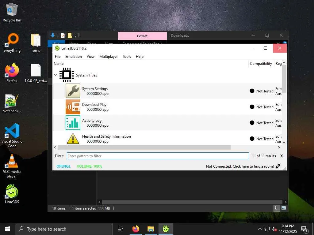
Task: Open Visual Studio Code desktop shortcut
Action: (x=12, y=136)
